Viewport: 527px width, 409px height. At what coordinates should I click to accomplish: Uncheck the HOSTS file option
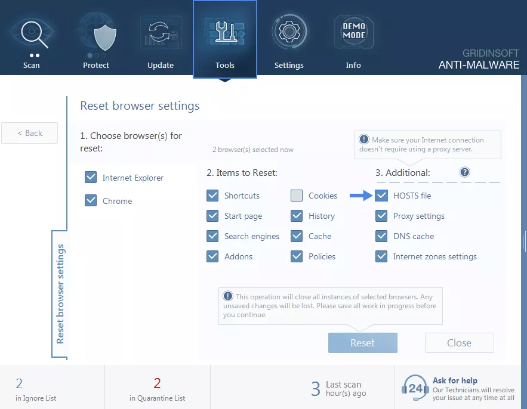(x=381, y=196)
